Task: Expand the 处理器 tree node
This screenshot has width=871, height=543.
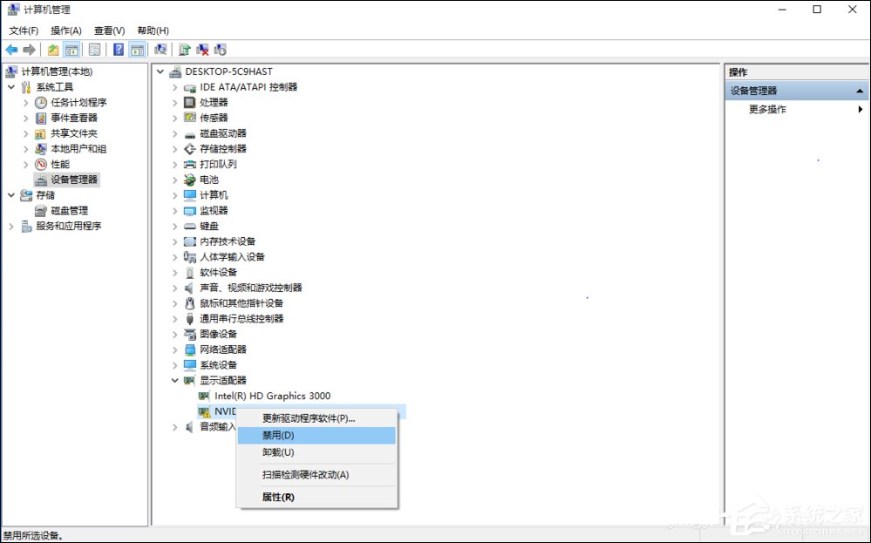Action: click(x=174, y=102)
